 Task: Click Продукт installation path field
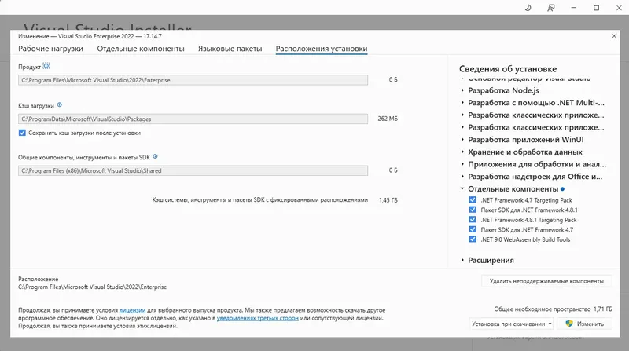pyautogui.click(x=193, y=80)
